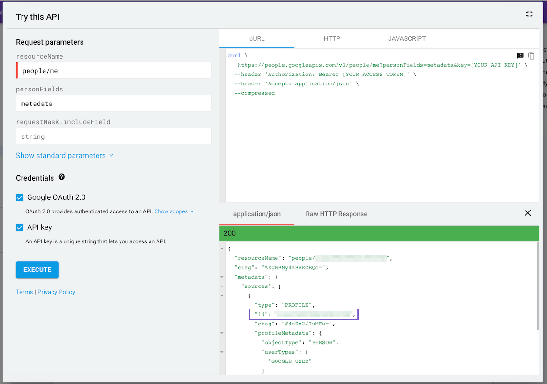
Task: Click the Accept: application/json header line
Action: pos(297,84)
